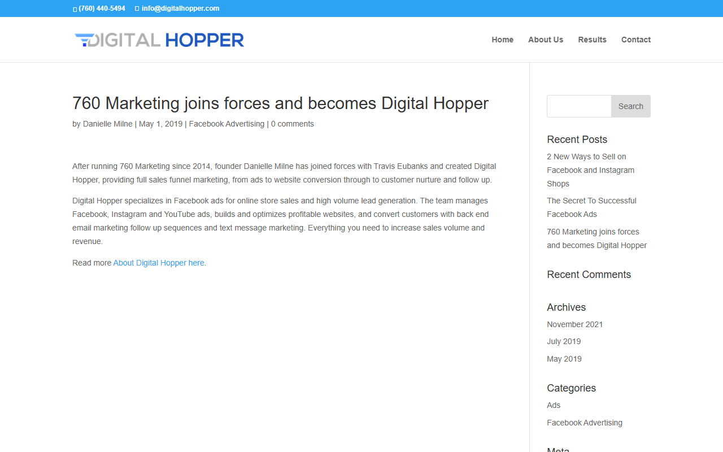Go to the Home menu item

(x=503, y=40)
